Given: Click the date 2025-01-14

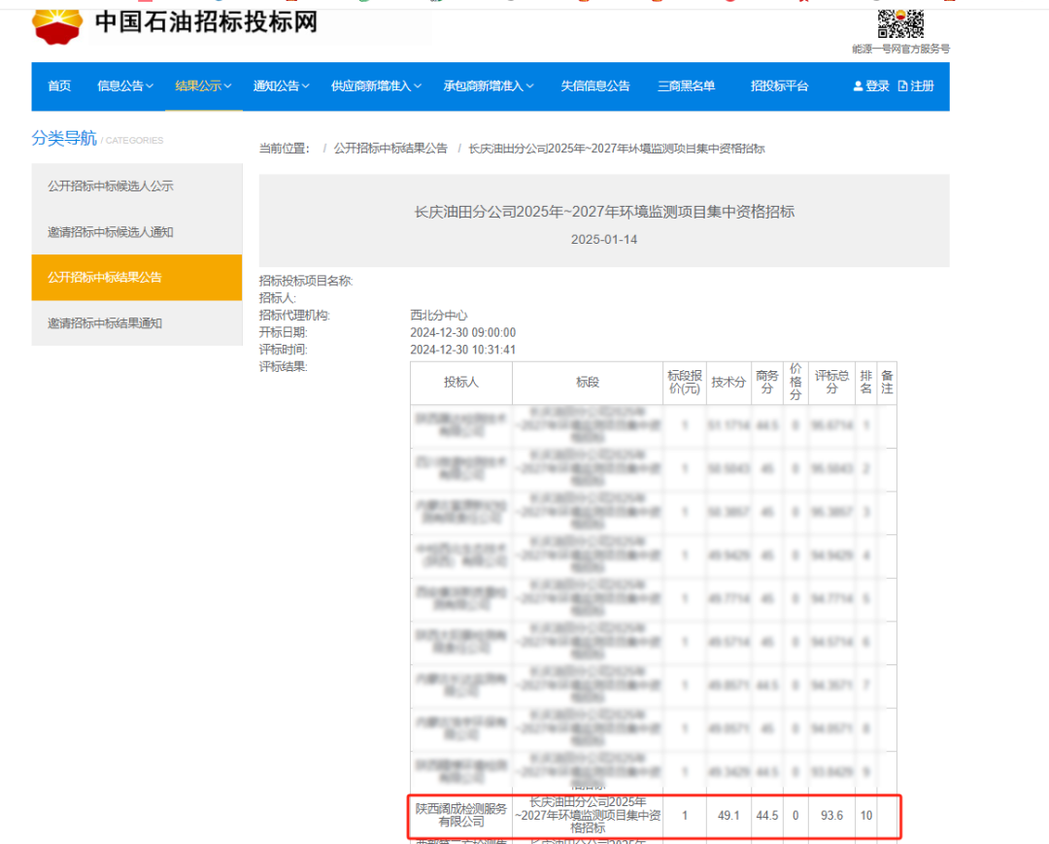Looking at the screenshot, I should [x=604, y=240].
